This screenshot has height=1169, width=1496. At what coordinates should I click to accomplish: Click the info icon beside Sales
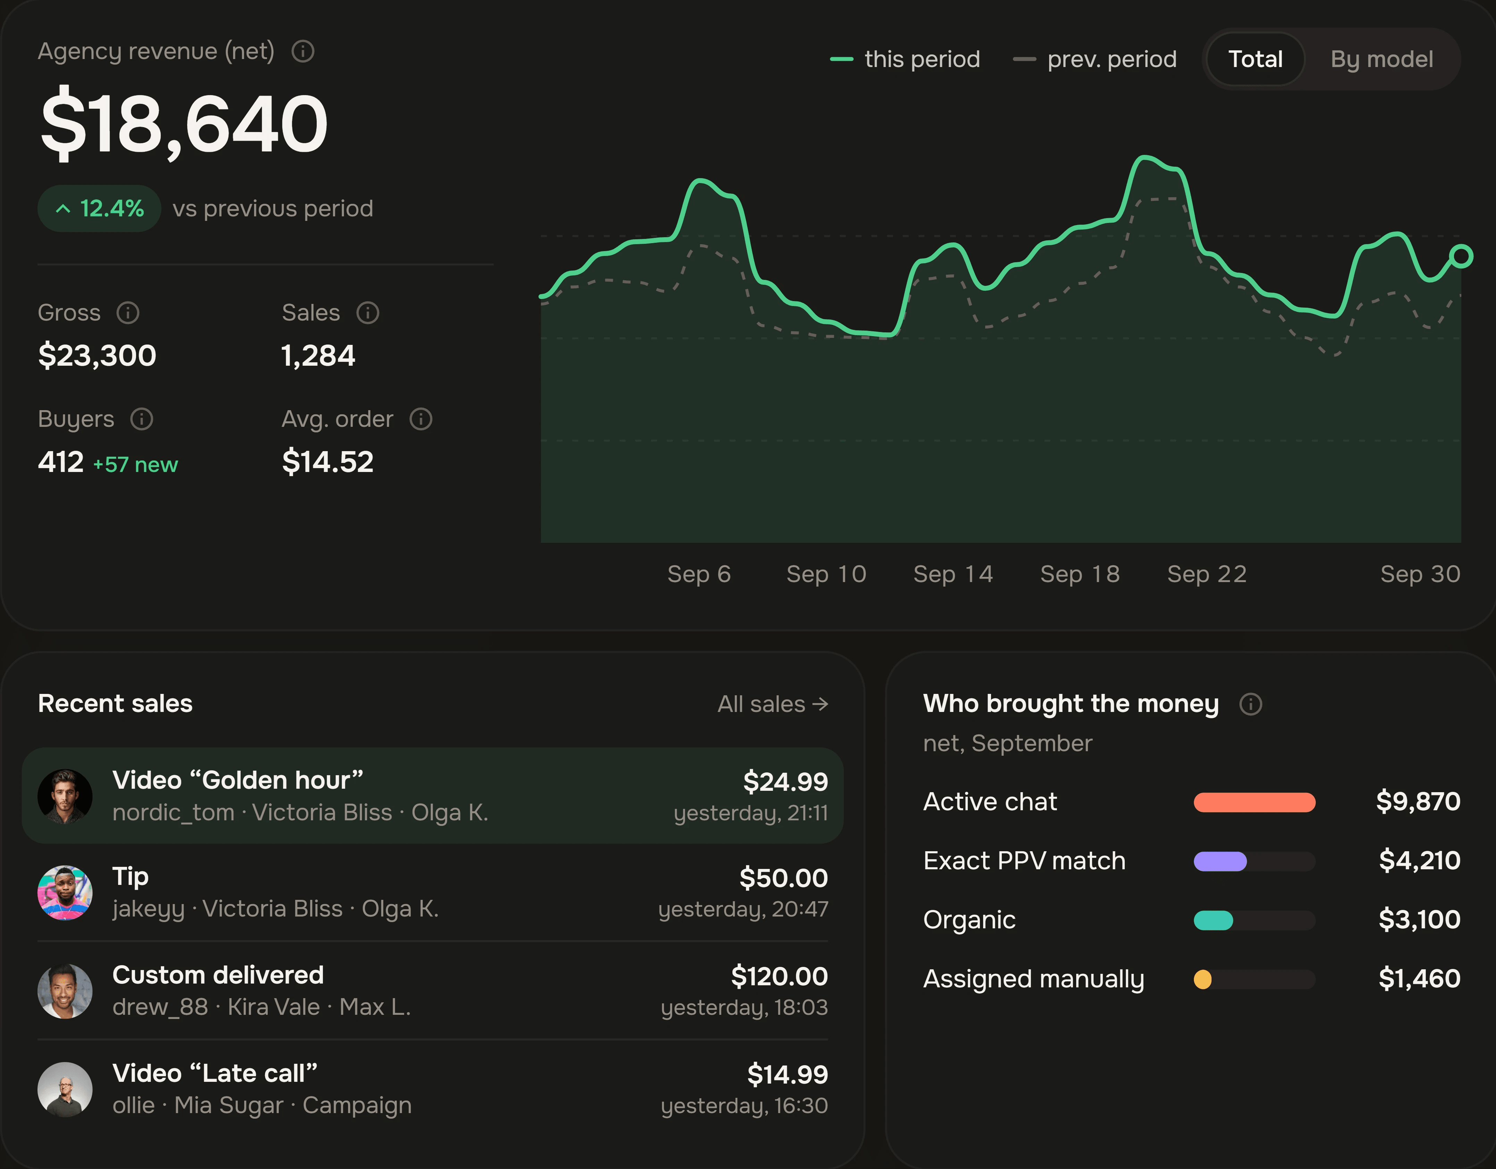(368, 313)
